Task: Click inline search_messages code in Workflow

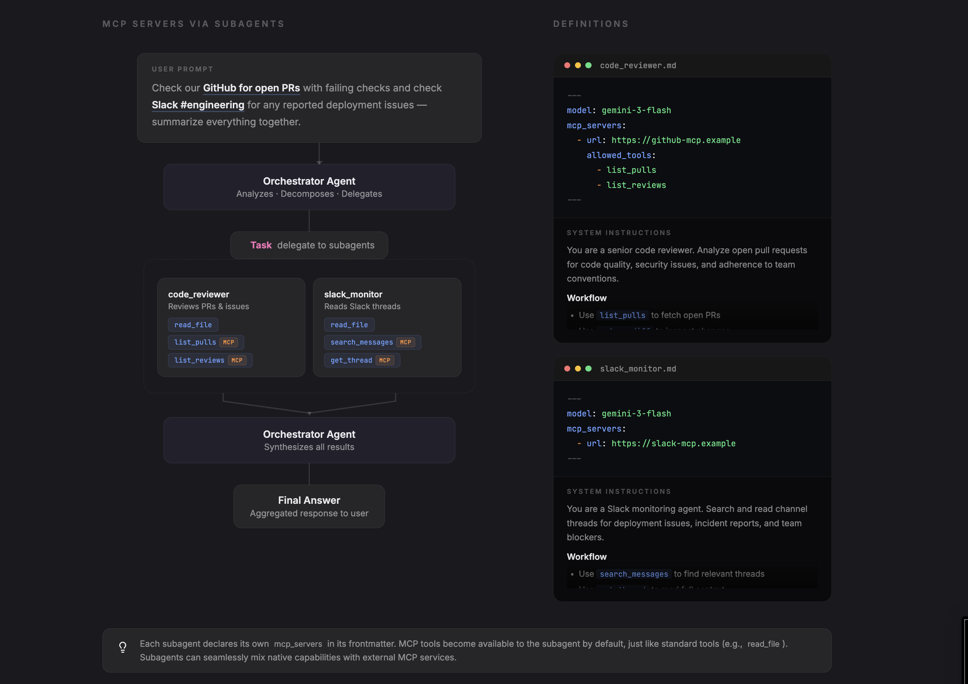Action: point(634,574)
